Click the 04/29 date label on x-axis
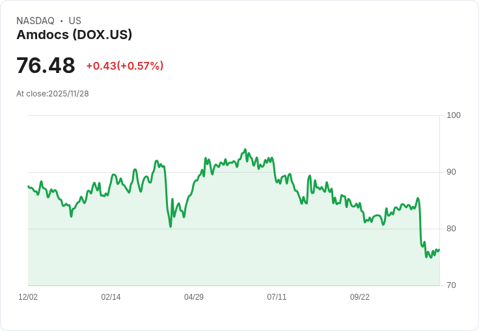Viewport: 479px width, 331px height. pos(194,296)
